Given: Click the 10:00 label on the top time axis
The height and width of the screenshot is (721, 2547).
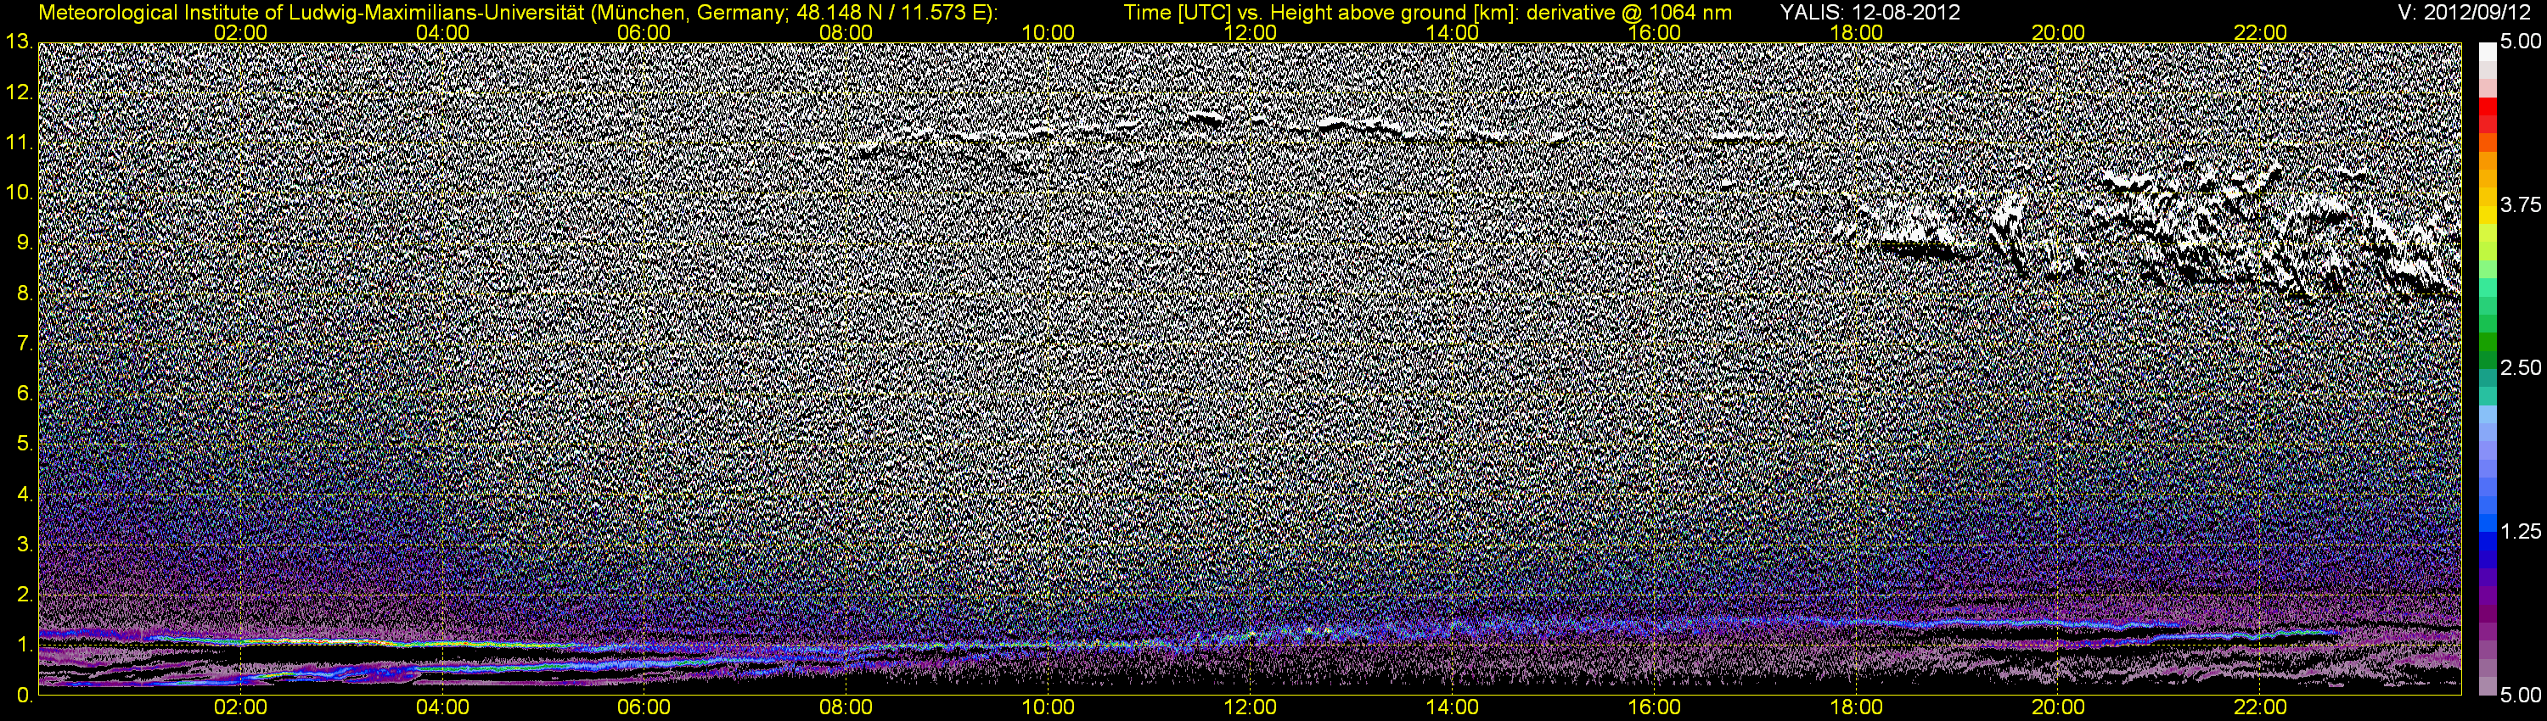Looking at the screenshot, I should click(x=1048, y=32).
